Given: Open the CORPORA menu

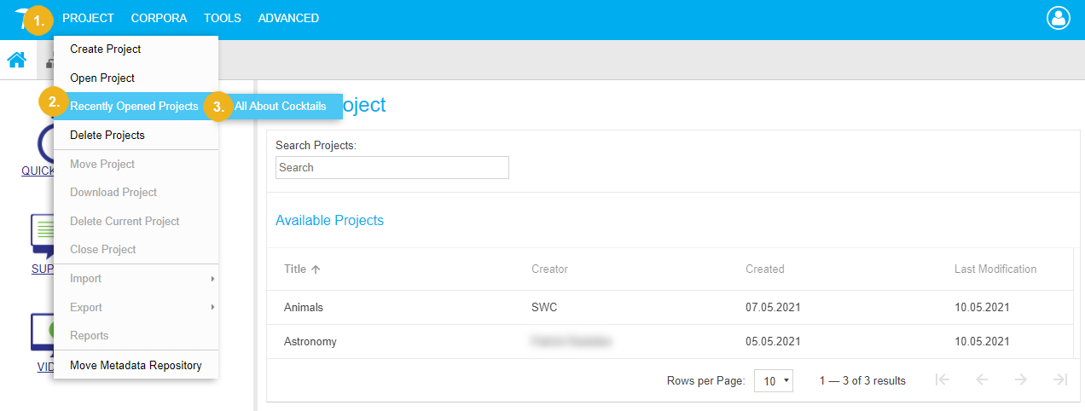Looking at the screenshot, I should pos(159,18).
